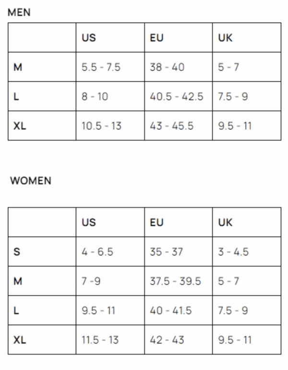Click women's XL US size 11.5 - 13
This screenshot has width=288, height=370.
(100, 340)
